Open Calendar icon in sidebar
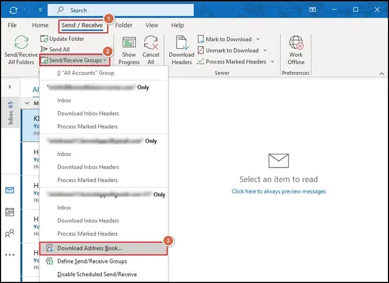Viewport: 389px width, 283px height. pos(10,212)
